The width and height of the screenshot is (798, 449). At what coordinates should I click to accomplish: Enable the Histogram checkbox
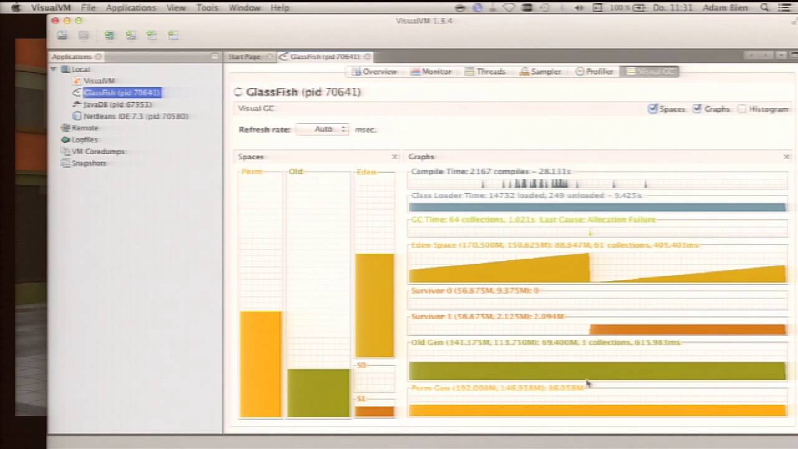[742, 109]
